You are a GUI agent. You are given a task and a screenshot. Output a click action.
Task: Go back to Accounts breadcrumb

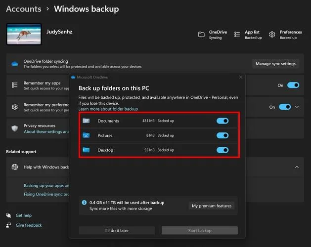pos(24,9)
